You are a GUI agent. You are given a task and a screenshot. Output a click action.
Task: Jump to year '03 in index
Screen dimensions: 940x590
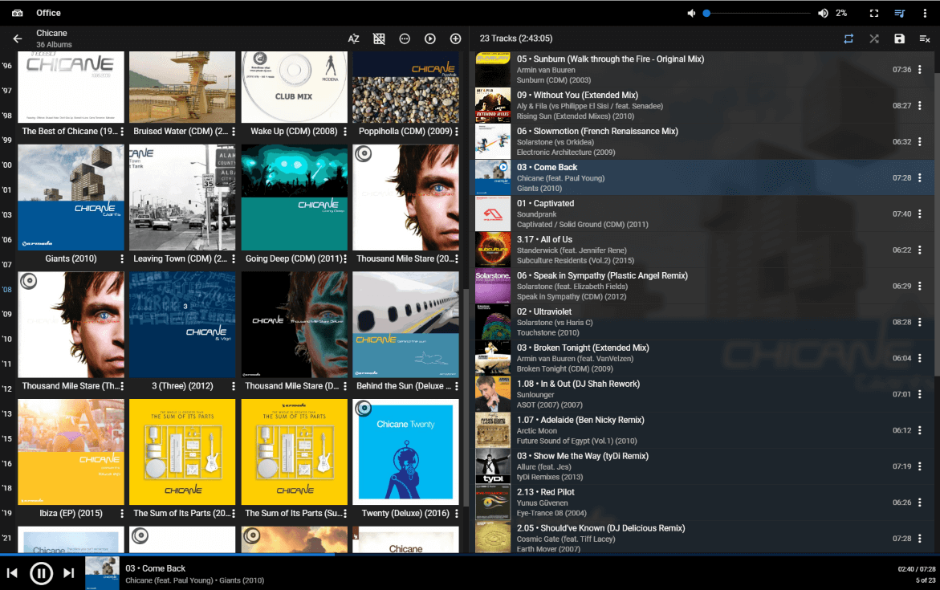click(x=7, y=214)
